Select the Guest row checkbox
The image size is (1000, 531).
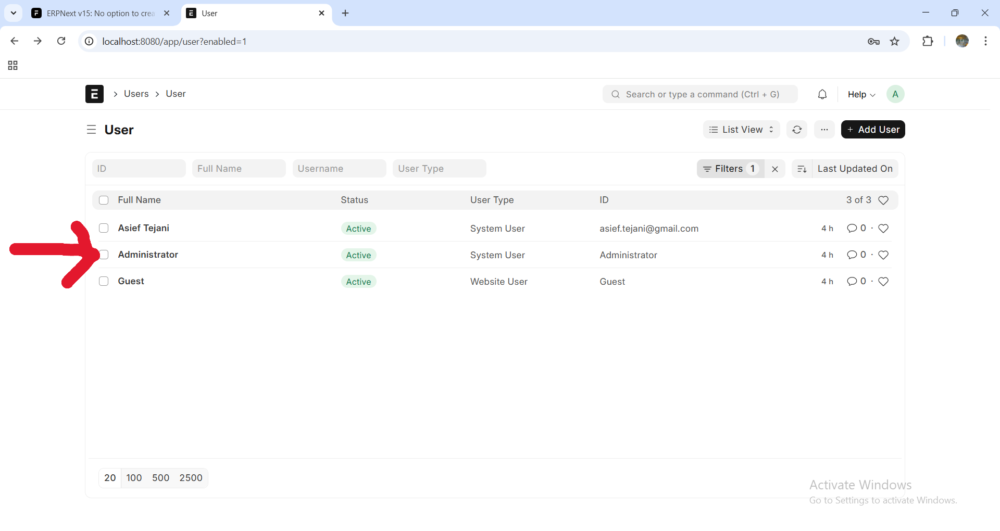(104, 281)
